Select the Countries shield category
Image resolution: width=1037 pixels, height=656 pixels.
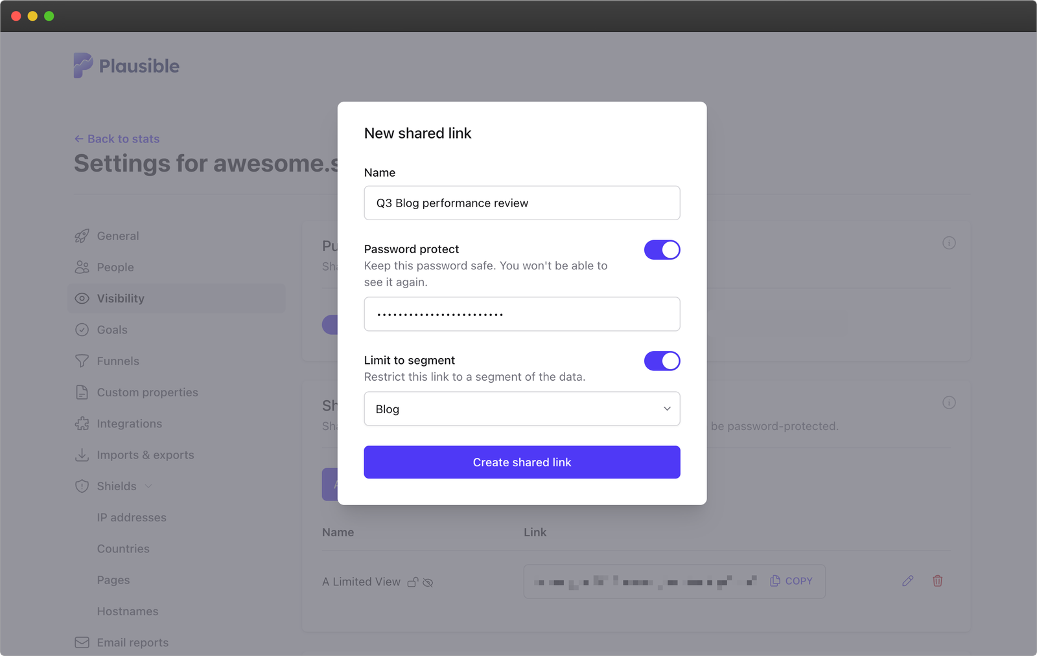point(123,549)
